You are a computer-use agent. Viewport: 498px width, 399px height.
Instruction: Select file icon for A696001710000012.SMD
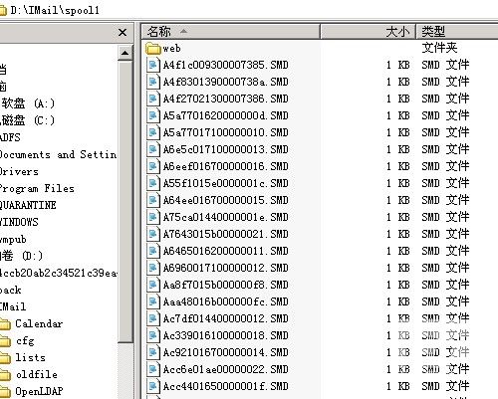click(x=153, y=268)
